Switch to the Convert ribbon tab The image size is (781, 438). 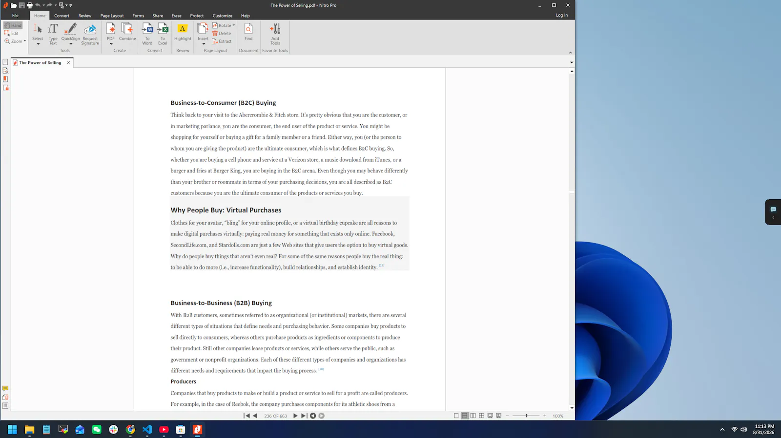point(62,16)
